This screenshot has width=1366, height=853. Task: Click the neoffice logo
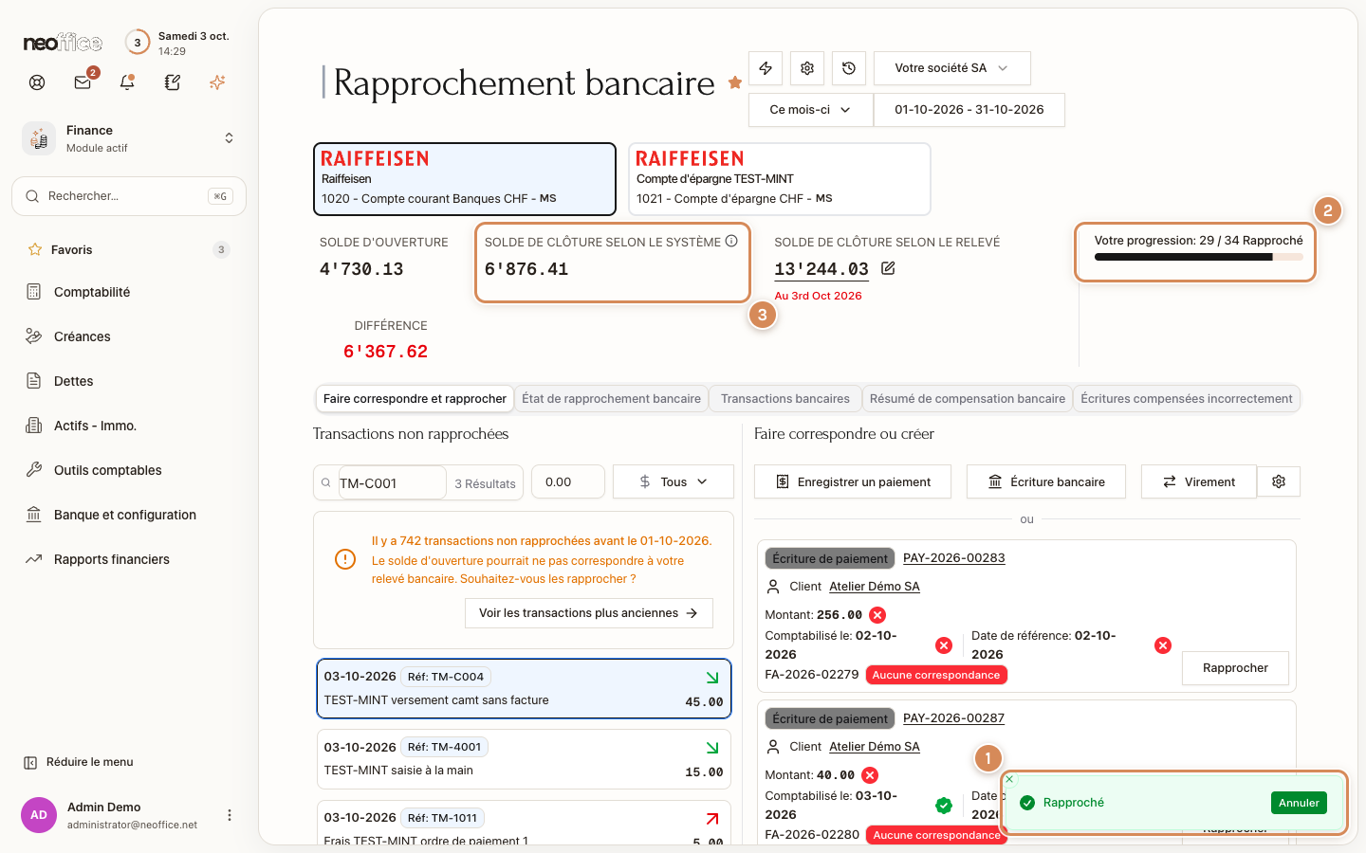(x=63, y=43)
